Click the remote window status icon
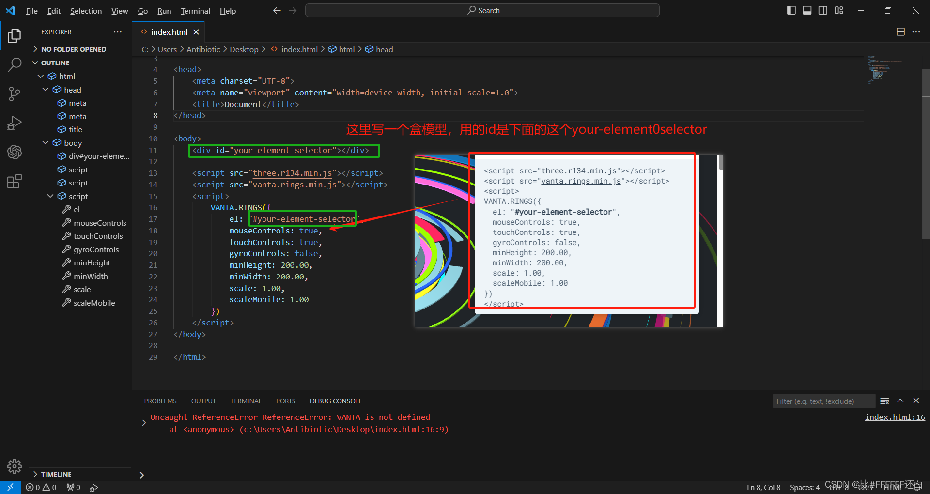 [x=10, y=487]
